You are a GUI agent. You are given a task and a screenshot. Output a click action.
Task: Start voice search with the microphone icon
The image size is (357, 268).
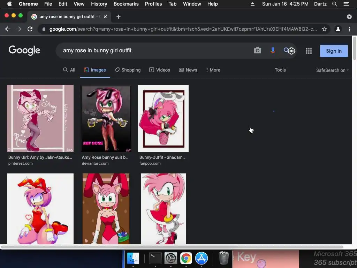click(x=273, y=50)
